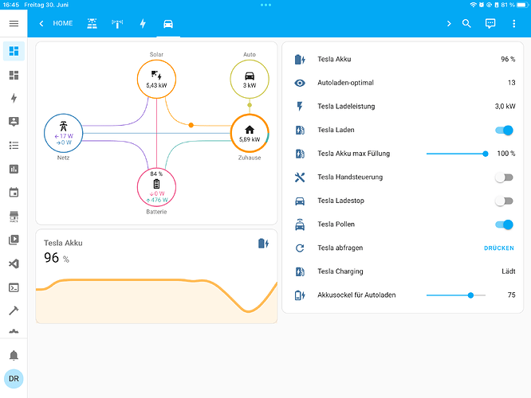The height and width of the screenshot is (398, 531).
Task: Open the Logbook list sidebar icon
Action: pos(14,146)
